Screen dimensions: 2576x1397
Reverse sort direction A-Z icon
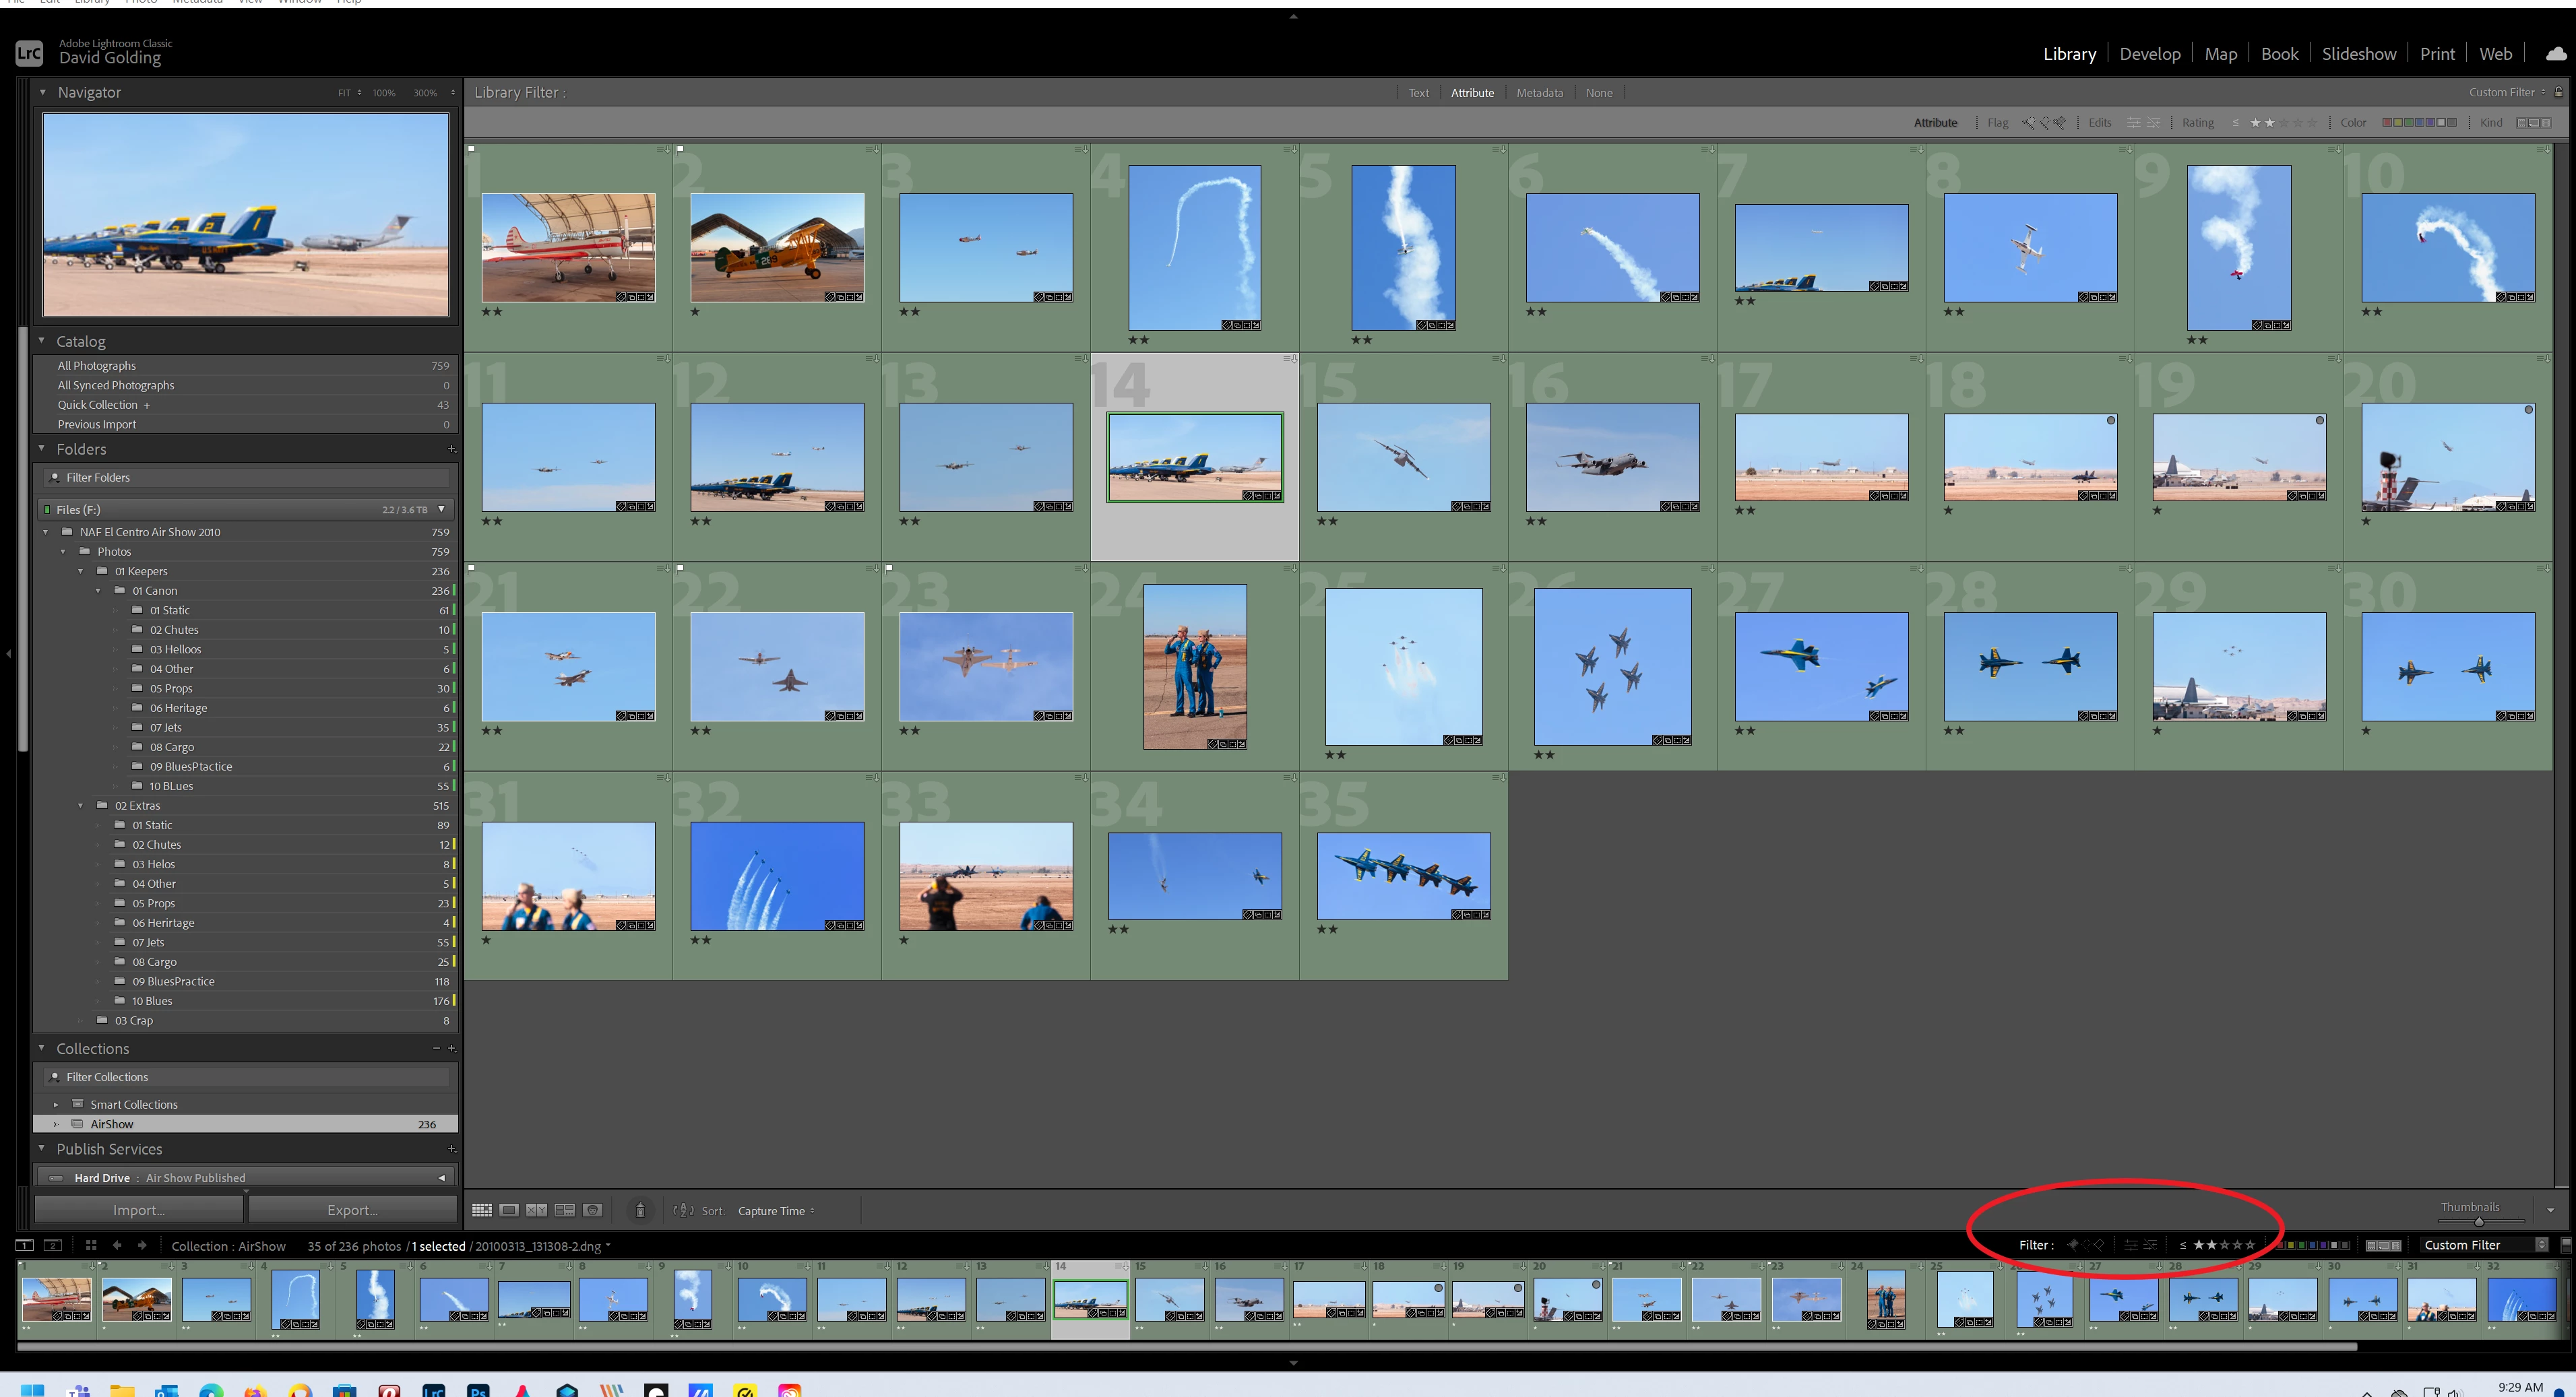[x=683, y=1210]
